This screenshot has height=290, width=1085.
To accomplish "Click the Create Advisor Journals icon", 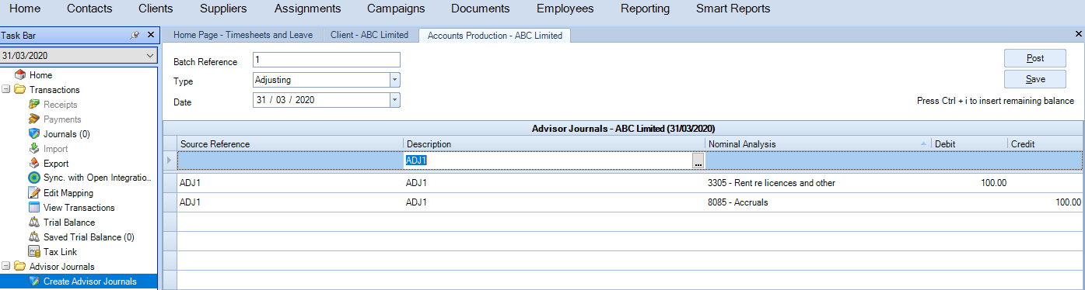I will tap(34, 281).
